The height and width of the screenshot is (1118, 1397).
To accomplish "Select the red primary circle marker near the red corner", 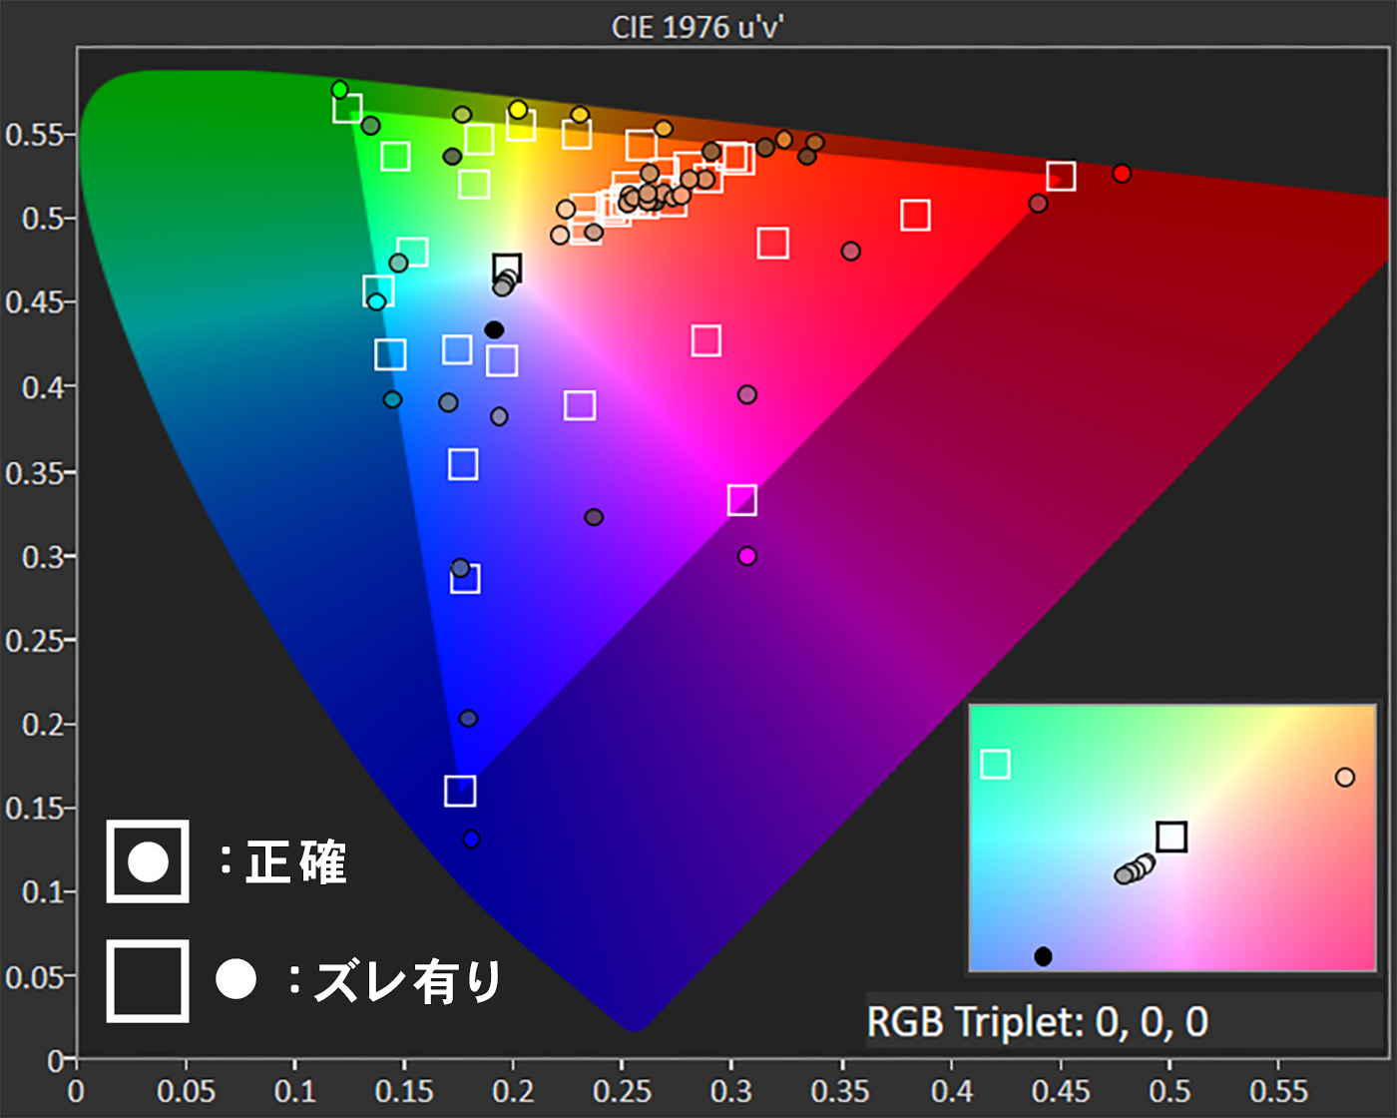I will tap(1121, 172).
